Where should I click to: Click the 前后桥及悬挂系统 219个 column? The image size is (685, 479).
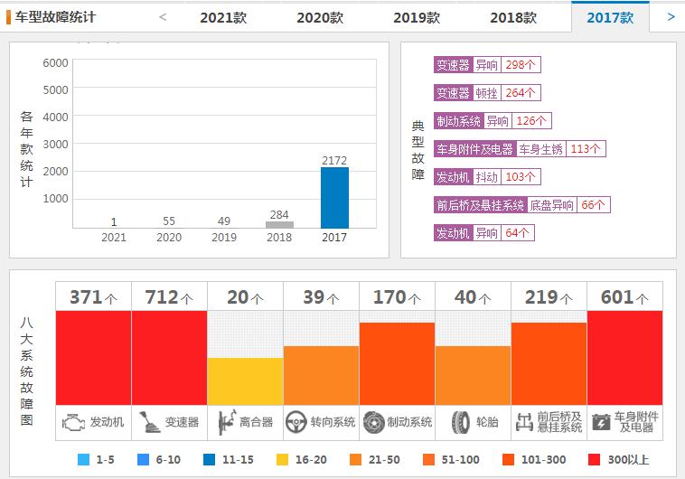549,363
